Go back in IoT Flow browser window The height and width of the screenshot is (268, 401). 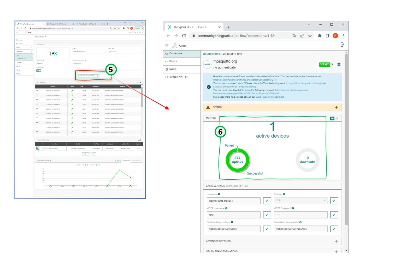(168, 36)
